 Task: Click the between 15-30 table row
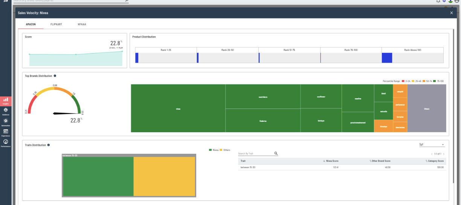coord(342,167)
